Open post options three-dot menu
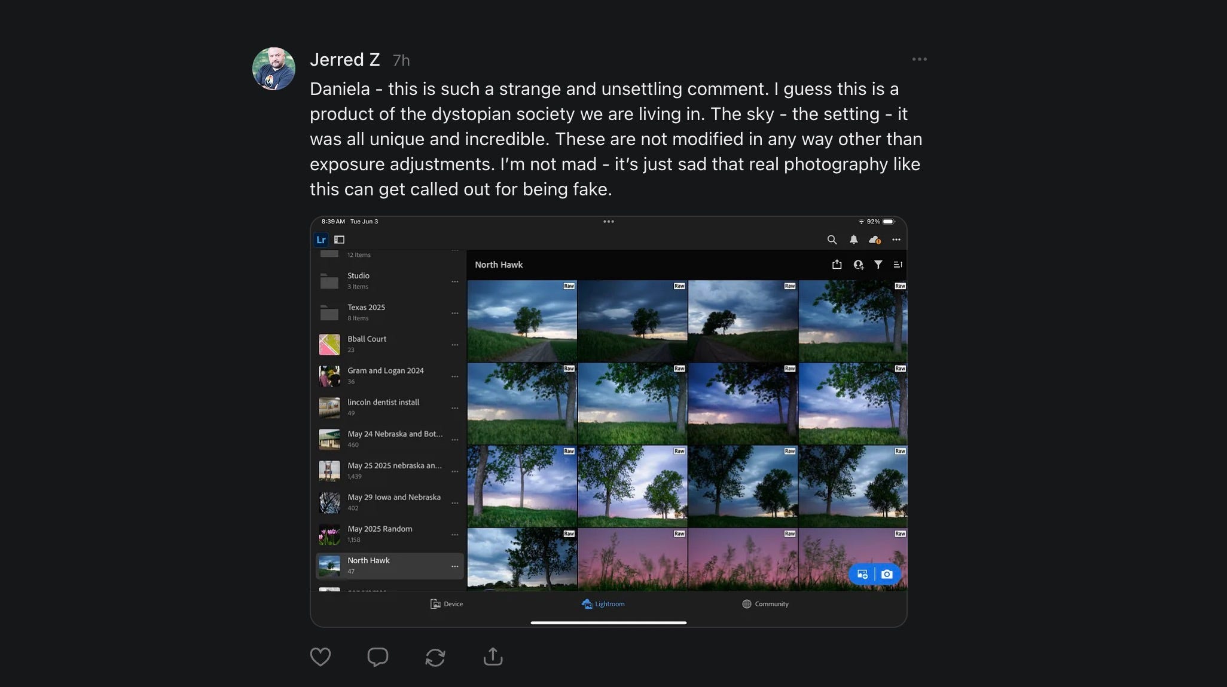Viewport: 1227px width, 687px height. point(919,59)
